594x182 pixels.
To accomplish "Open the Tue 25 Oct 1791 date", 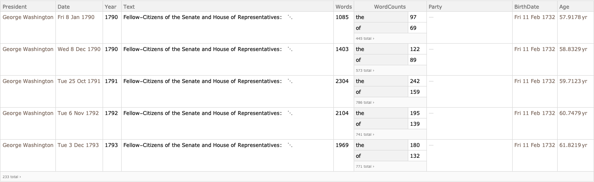I will click(79, 81).
